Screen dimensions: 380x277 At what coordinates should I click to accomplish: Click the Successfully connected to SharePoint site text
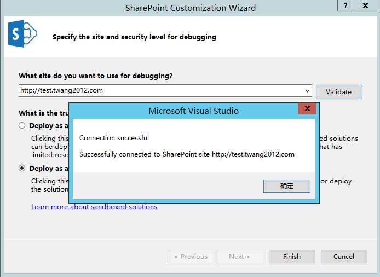(x=187, y=154)
